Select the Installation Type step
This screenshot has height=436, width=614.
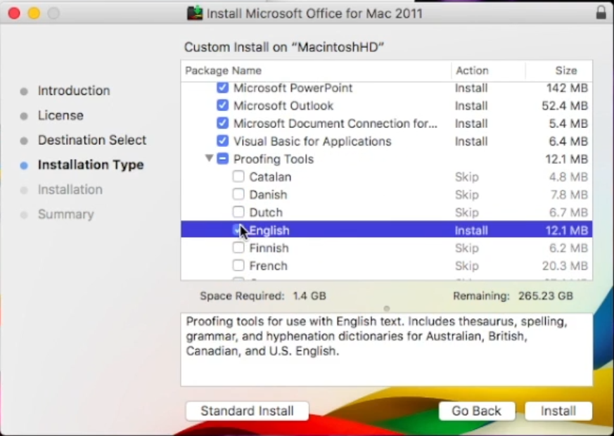coord(91,165)
